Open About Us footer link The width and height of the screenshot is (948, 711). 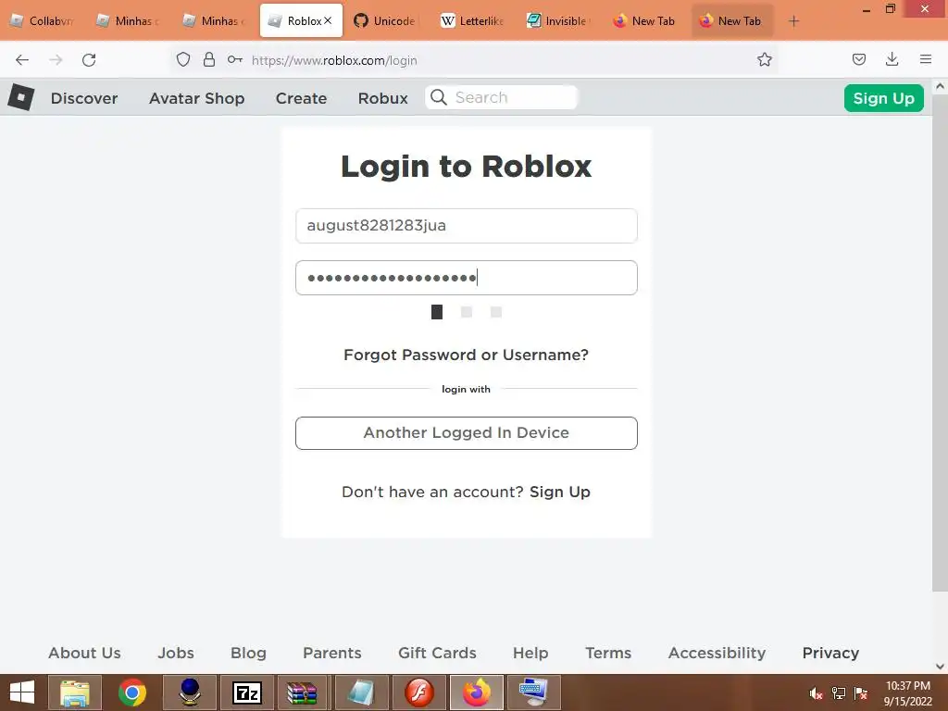click(84, 653)
